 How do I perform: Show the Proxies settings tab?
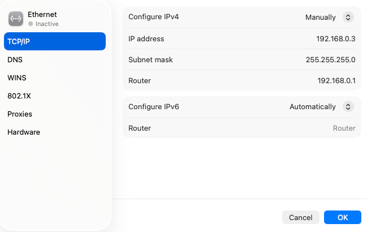pos(20,114)
